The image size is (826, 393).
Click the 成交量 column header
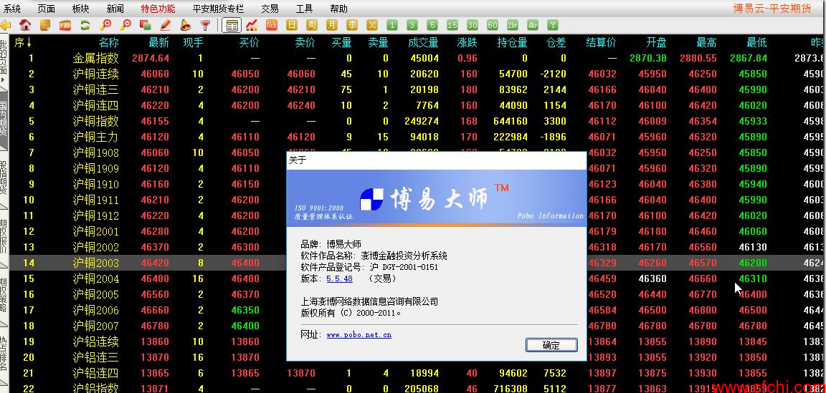coord(423,42)
